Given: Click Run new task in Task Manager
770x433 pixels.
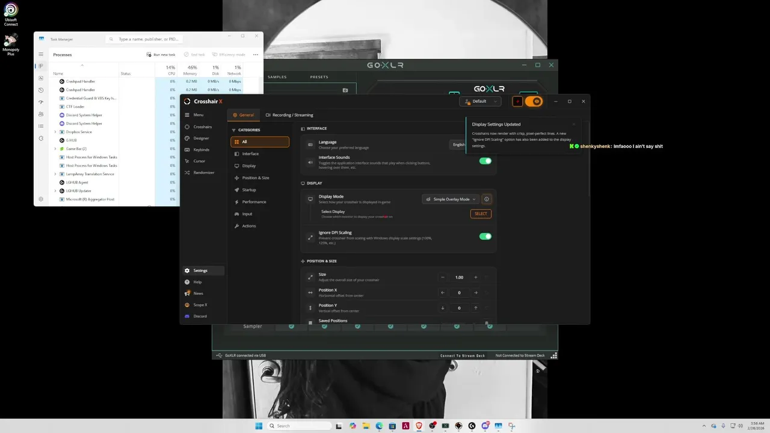Looking at the screenshot, I should [161, 55].
